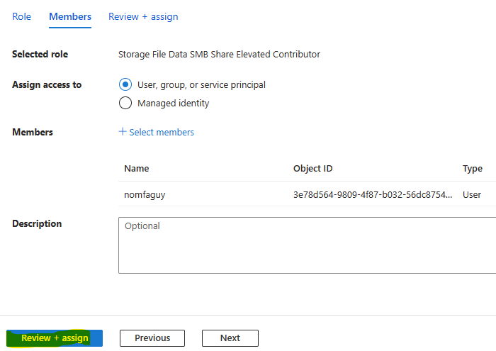Click the Type column header
The width and height of the screenshot is (496, 351).
(x=473, y=168)
